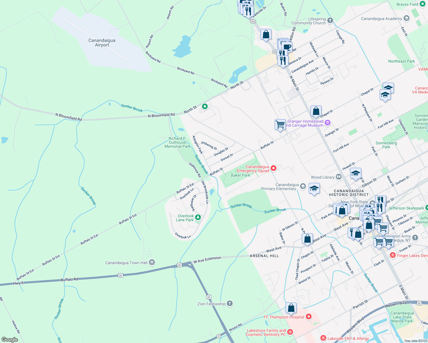Click the N Bloomfield Rd label near North St
428x343 pixels.
point(161,115)
